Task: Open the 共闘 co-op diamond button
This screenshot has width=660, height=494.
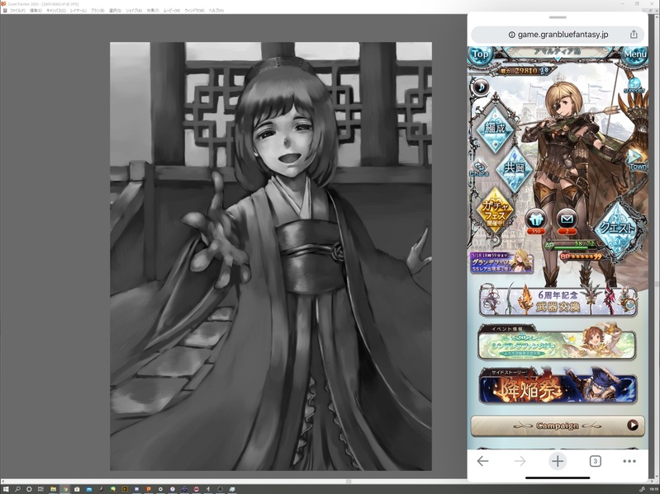Action: 515,168
